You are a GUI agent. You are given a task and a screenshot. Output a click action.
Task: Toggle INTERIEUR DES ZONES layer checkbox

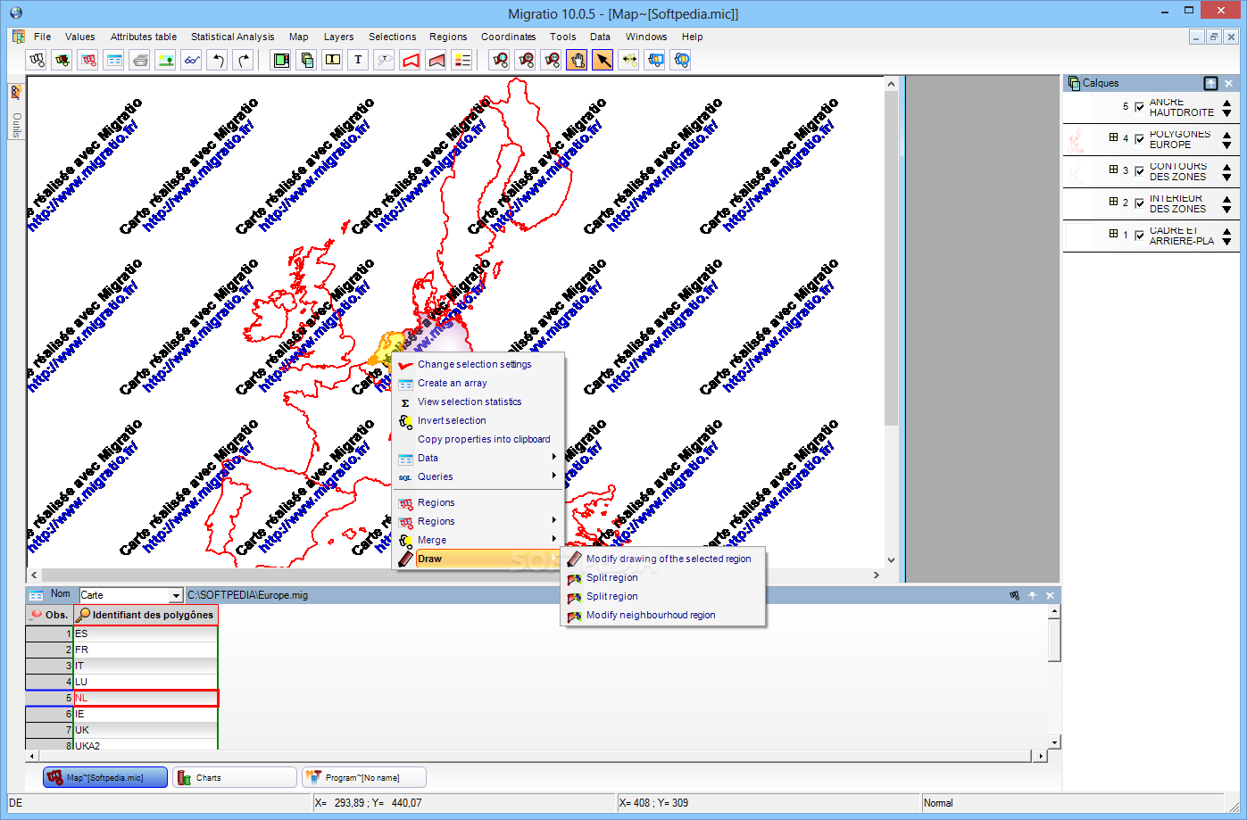click(x=1139, y=203)
